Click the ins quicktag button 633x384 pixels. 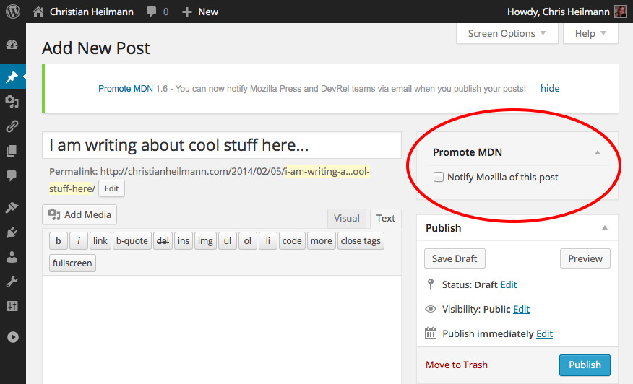point(184,241)
